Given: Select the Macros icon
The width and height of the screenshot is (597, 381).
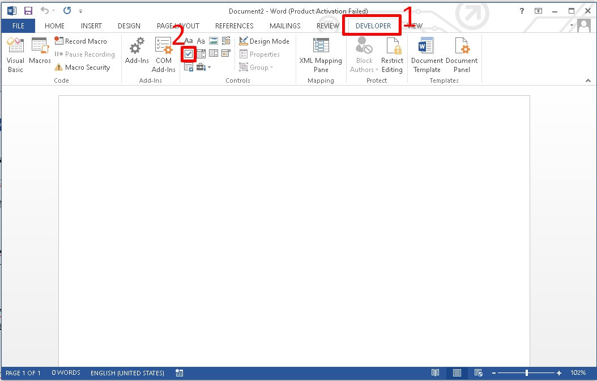Looking at the screenshot, I should pos(40,54).
